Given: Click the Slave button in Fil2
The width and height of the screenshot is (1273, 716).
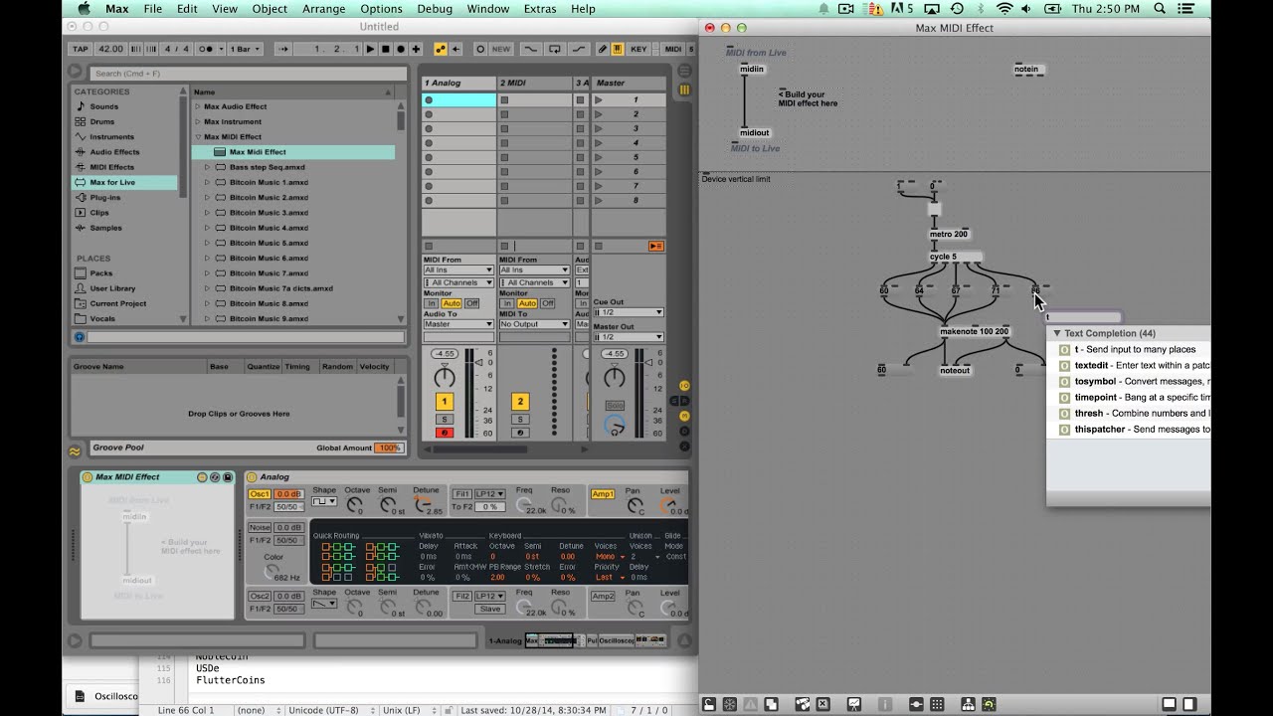Looking at the screenshot, I should [x=490, y=609].
